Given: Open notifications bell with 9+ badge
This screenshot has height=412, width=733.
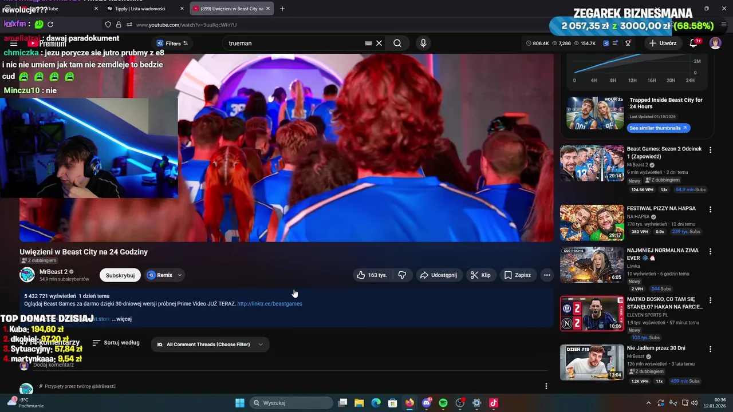Looking at the screenshot, I should point(693,43).
